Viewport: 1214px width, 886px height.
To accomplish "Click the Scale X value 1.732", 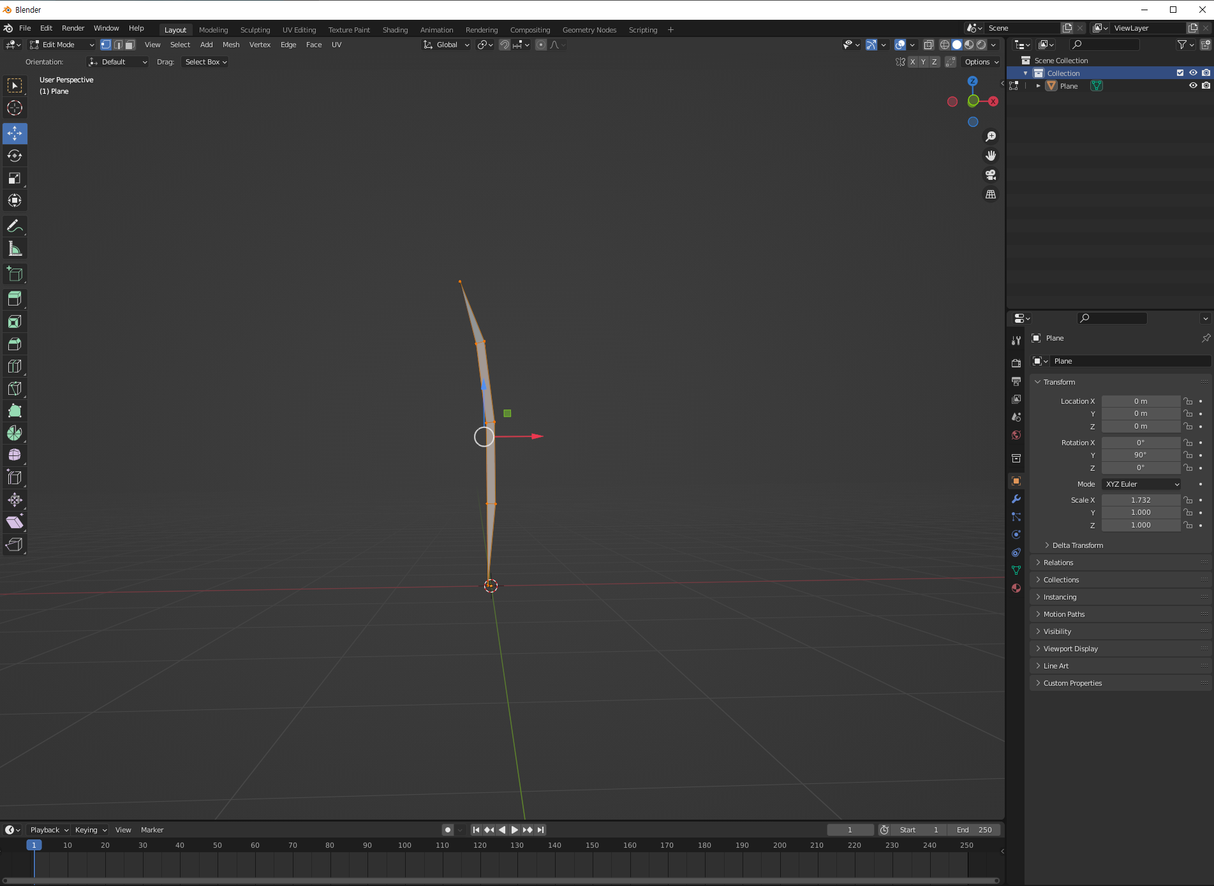I will [1141, 500].
